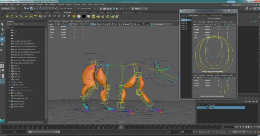Viewport: 260px width, 136px height.
Task: Open the Muscle Parameters tab in Muscle Builder
Action: coord(216,15)
